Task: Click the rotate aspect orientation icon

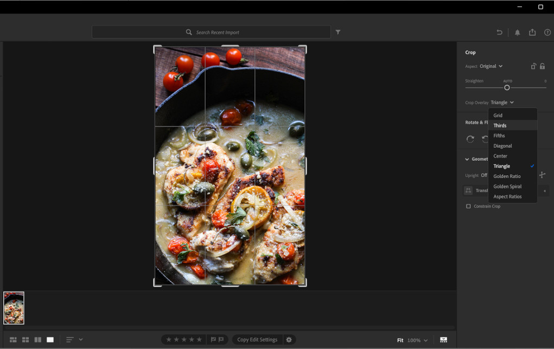Action: click(533, 66)
